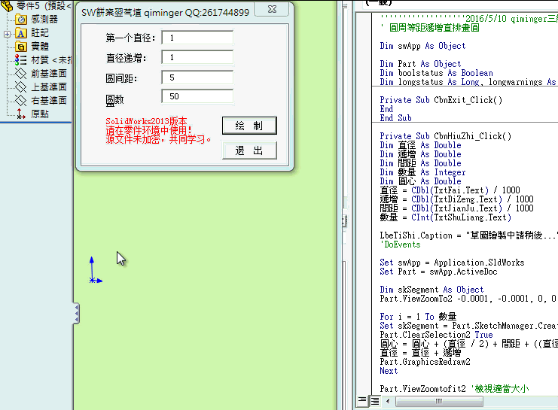This screenshot has height=410, width=558.
Task: Focus the 第一个直径 input field
Action: [x=197, y=38]
